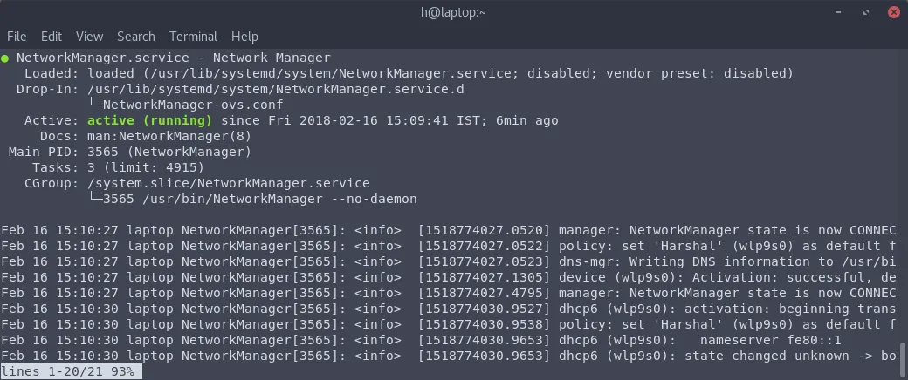Minimize the terminal window

pyautogui.click(x=839, y=12)
